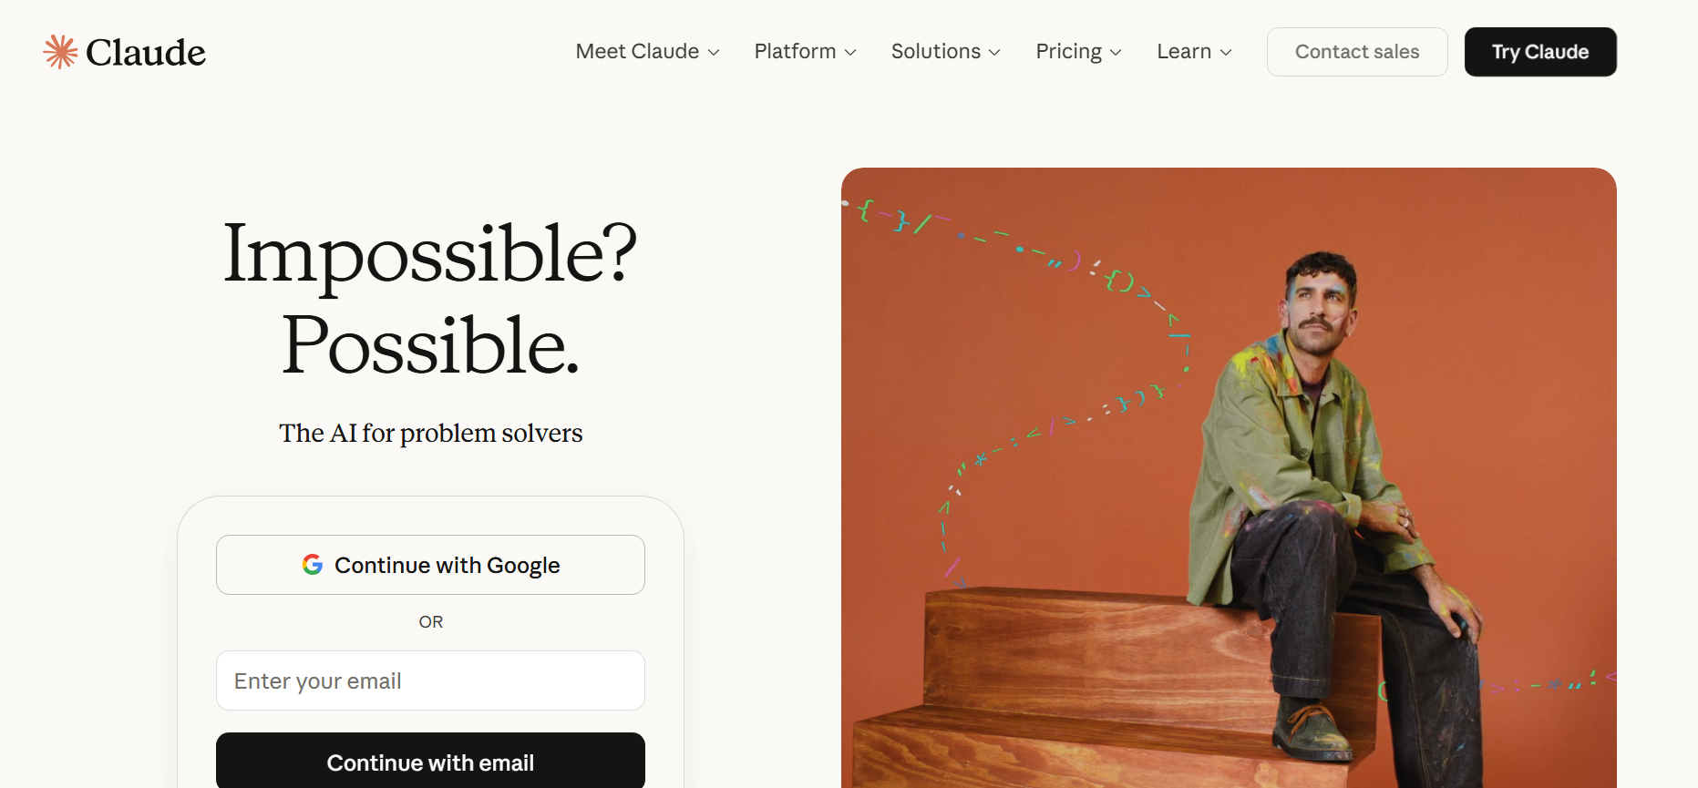Click the Impossible? Possible. headline
Image resolution: width=1698 pixels, height=788 pixels.
(x=430, y=299)
